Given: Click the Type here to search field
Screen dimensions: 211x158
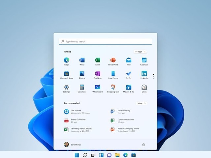Looking at the screenshot, I should pyautogui.click(x=105, y=41).
